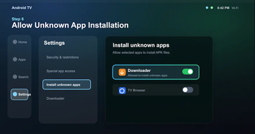Click the TV Browser app name

pyautogui.click(x=137, y=90)
